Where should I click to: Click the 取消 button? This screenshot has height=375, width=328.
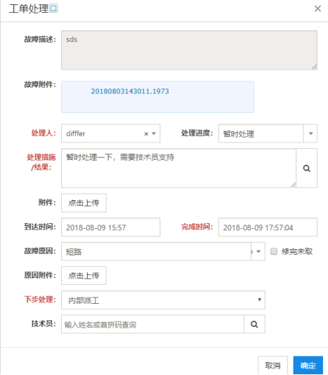coord(273,365)
